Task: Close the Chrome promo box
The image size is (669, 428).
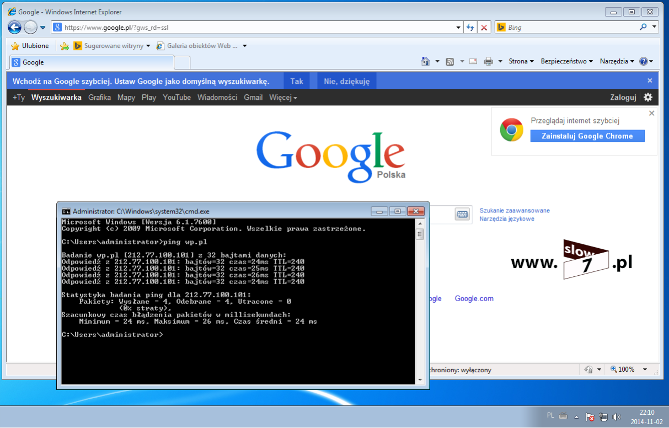Action: pos(651,113)
